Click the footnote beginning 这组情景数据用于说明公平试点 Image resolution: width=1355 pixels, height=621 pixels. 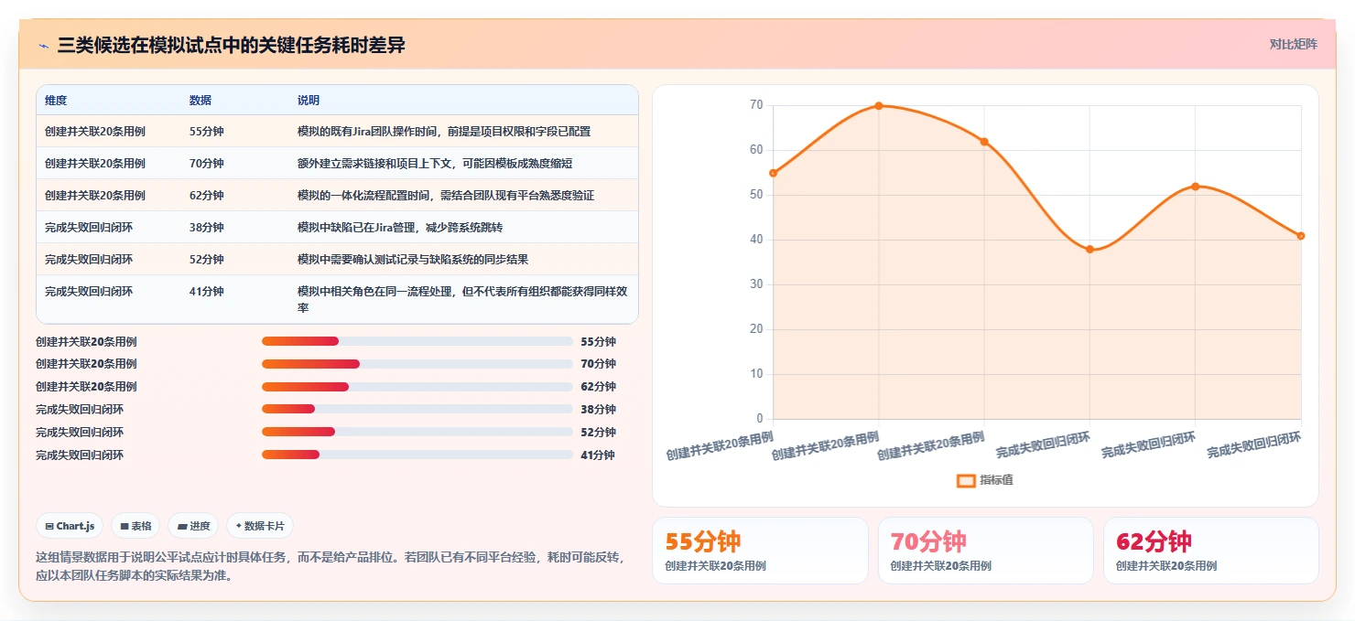pyautogui.click(x=331, y=566)
